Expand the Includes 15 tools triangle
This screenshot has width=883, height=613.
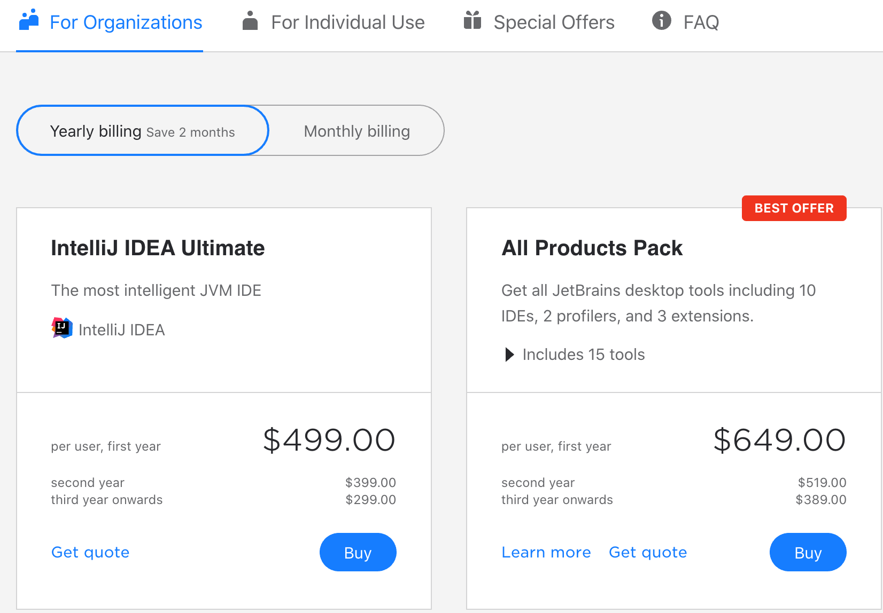click(x=509, y=355)
